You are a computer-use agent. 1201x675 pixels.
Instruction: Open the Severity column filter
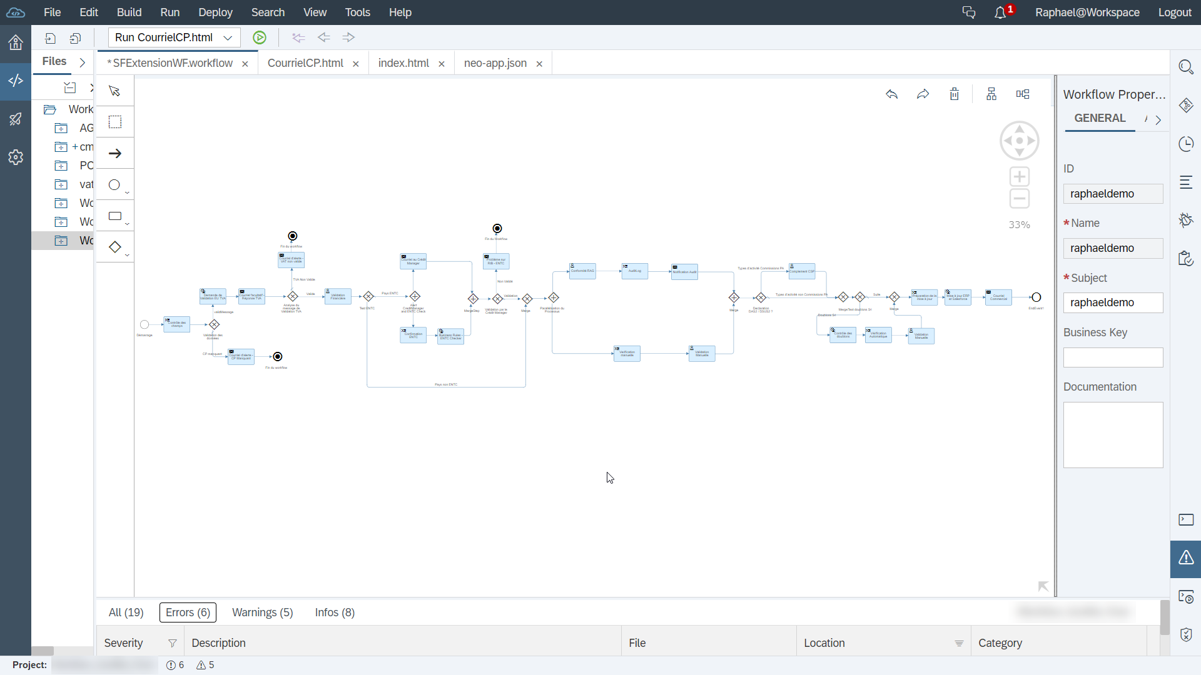173,643
